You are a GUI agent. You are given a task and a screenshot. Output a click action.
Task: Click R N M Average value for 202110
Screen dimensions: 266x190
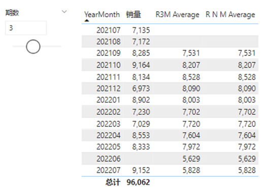pyautogui.click(x=247, y=65)
